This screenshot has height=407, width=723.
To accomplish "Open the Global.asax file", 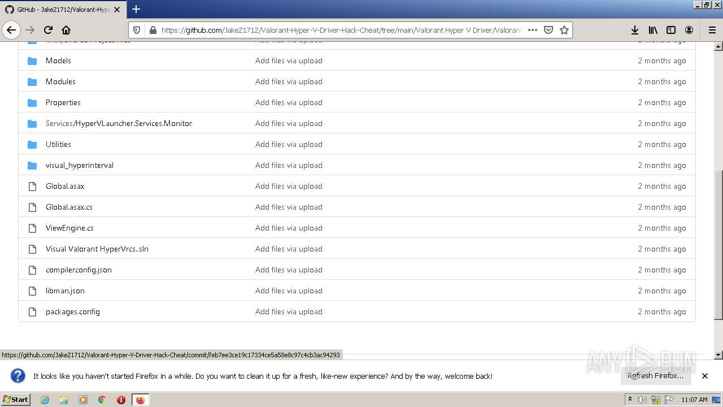I will tap(65, 186).
